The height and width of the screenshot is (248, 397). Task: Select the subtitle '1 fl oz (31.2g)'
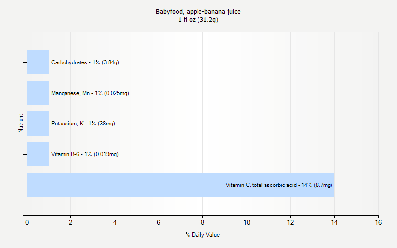198,20
